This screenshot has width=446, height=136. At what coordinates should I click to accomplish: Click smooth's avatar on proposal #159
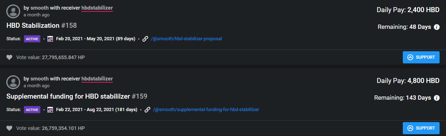click(x=14, y=82)
